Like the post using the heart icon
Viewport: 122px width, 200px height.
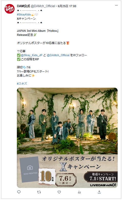pos(59,192)
